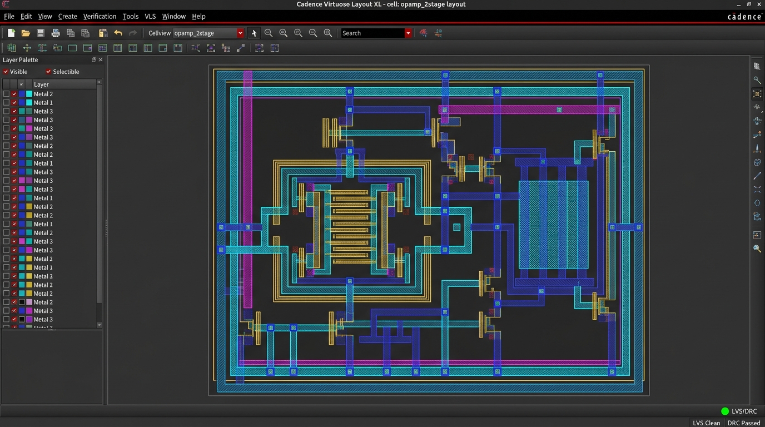Open the Verification menu

click(x=100, y=16)
